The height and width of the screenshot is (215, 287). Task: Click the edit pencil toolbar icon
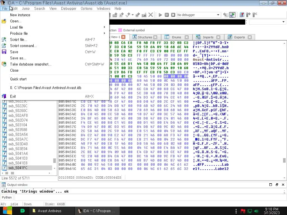point(144,15)
